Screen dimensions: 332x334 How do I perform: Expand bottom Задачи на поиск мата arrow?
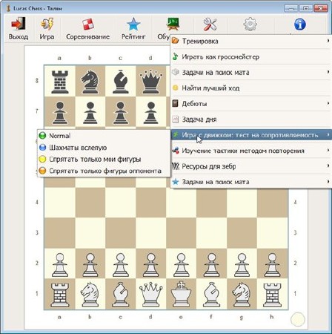[328, 182]
